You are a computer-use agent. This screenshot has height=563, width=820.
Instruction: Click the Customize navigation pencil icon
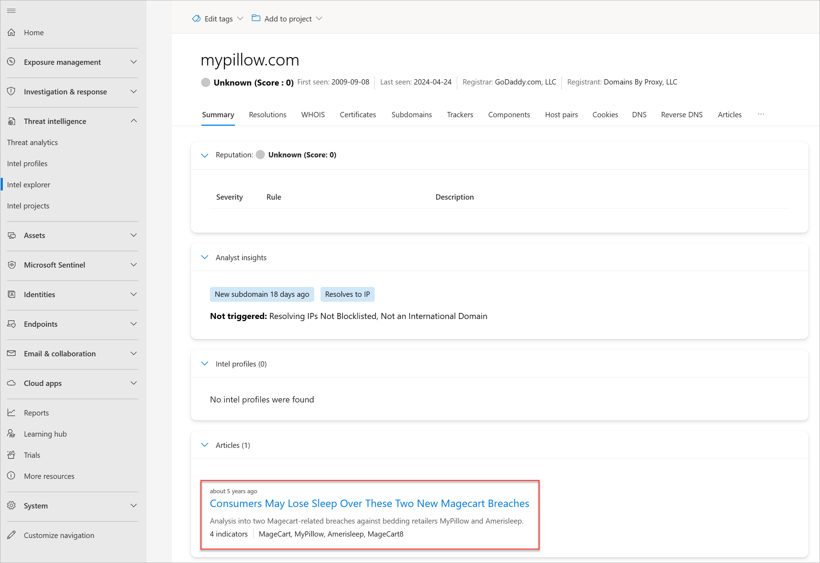(11, 535)
